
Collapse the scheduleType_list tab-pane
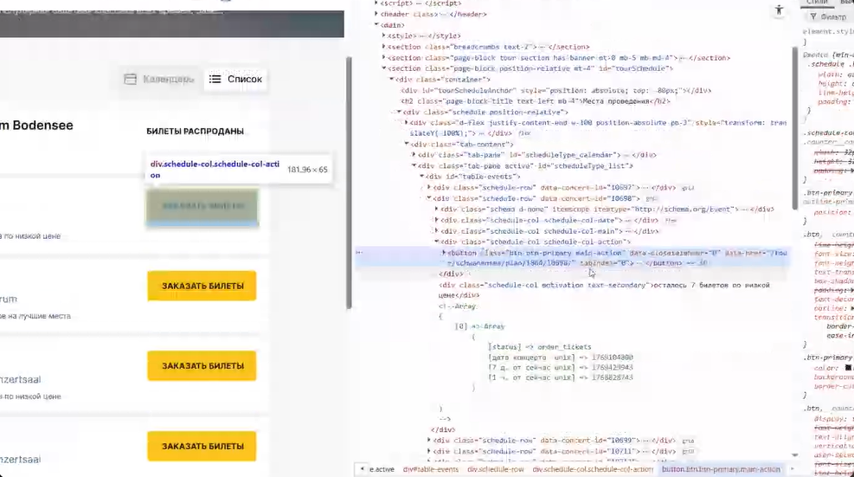(414, 165)
